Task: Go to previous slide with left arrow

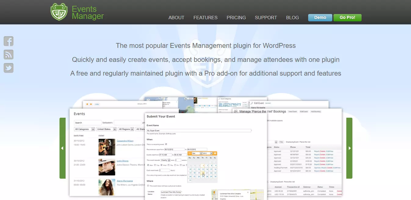Action: click(x=62, y=148)
